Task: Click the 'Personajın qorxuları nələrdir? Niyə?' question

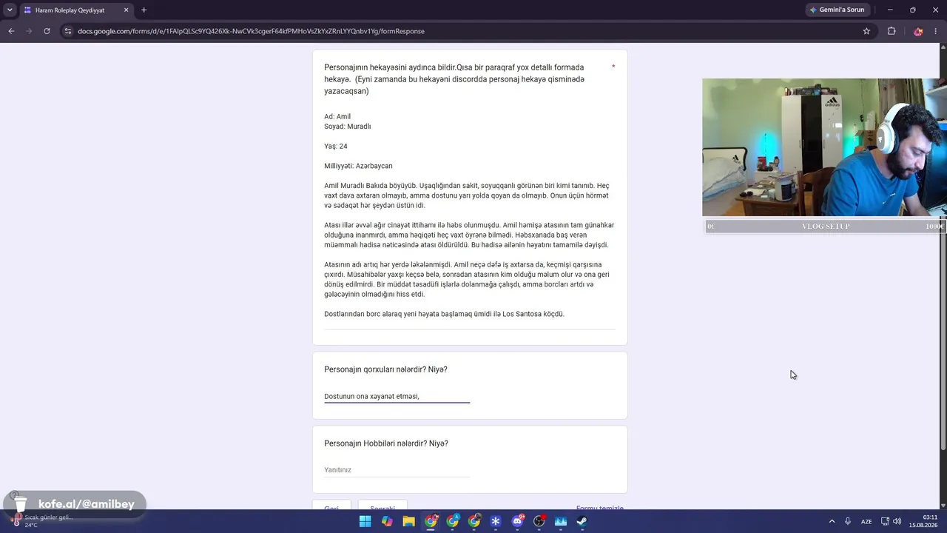Action: pos(385,369)
